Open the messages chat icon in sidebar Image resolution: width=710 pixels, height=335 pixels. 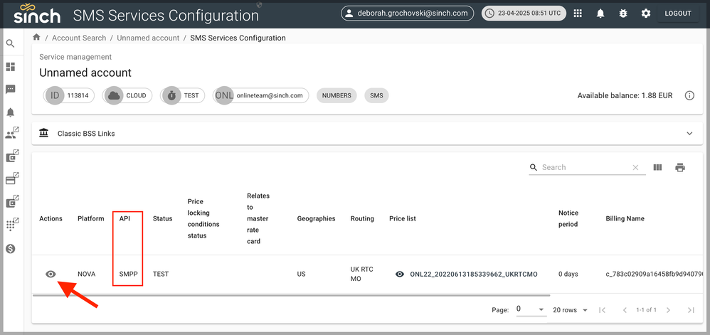tap(11, 89)
